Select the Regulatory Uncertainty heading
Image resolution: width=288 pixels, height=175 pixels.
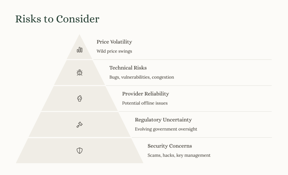pos(163,120)
